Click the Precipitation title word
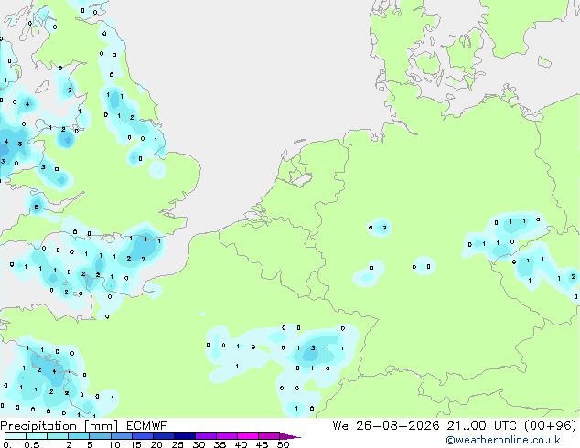The image size is (580, 448). [x=38, y=426]
